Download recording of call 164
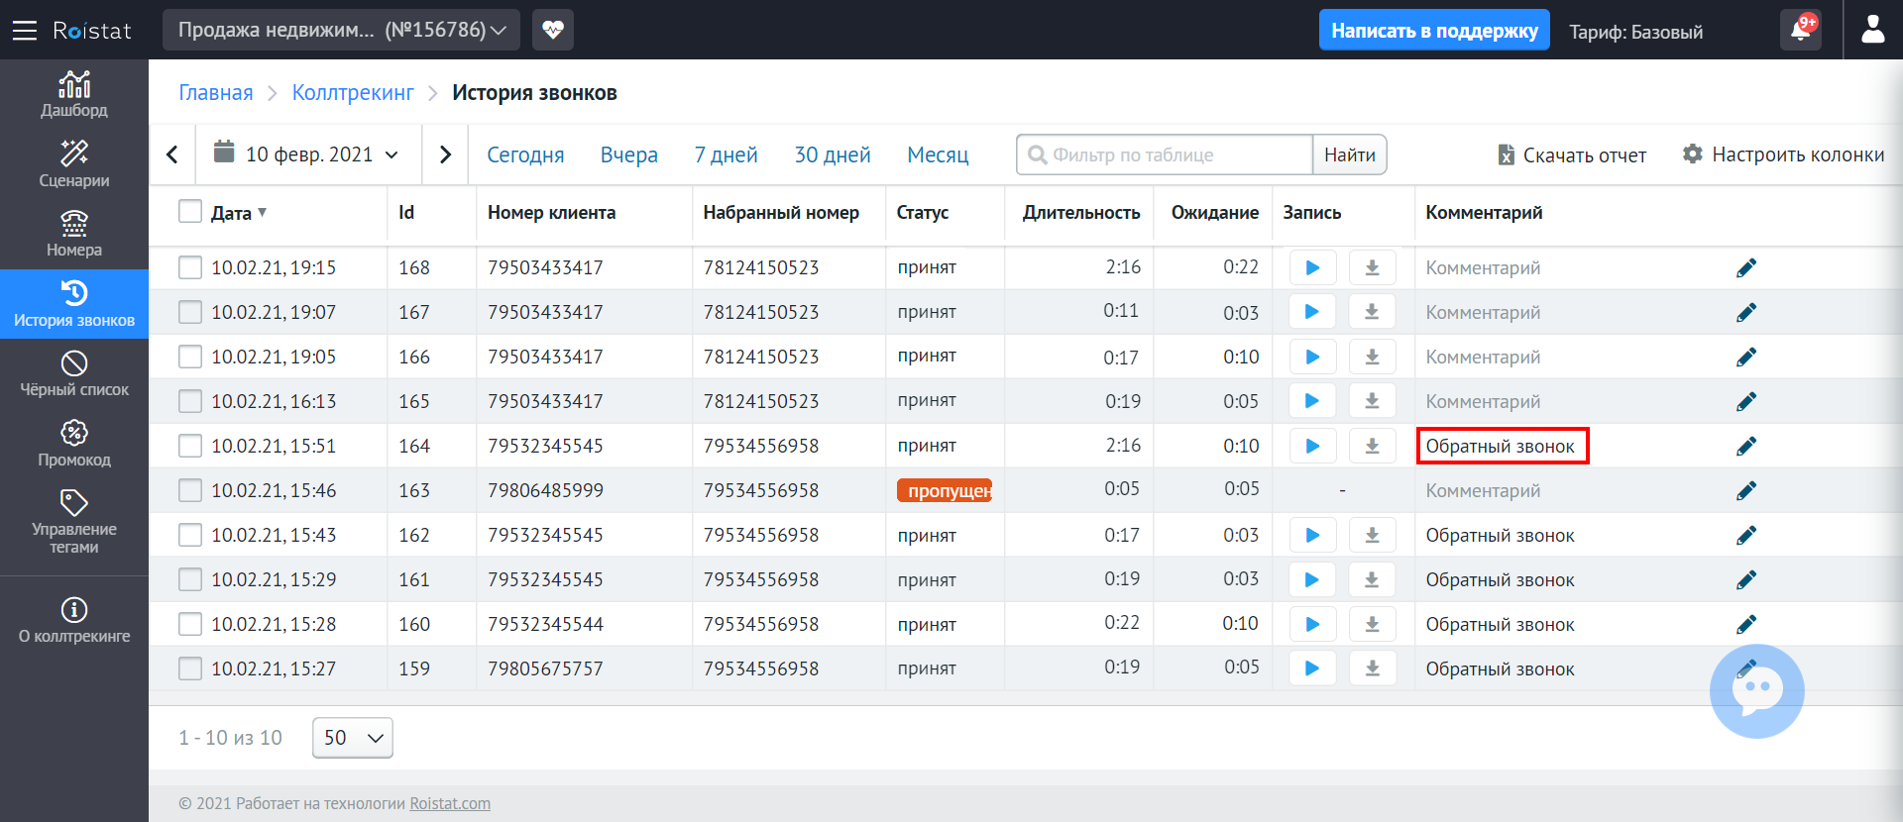This screenshot has height=822, width=1903. pos(1372,446)
